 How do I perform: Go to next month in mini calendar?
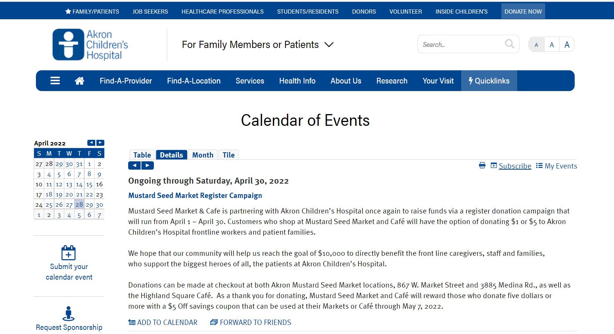(x=100, y=143)
